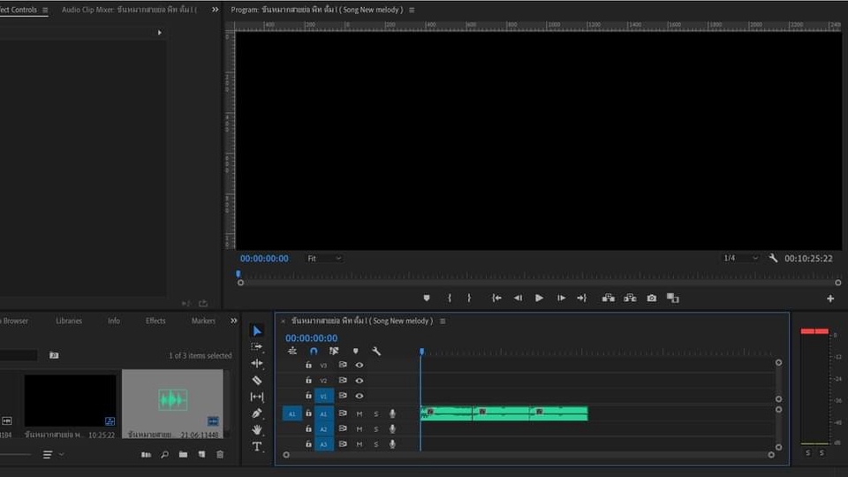Expand hidden panel tabs beside Markers
The height and width of the screenshot is (477, 848).
click(234, 321)
